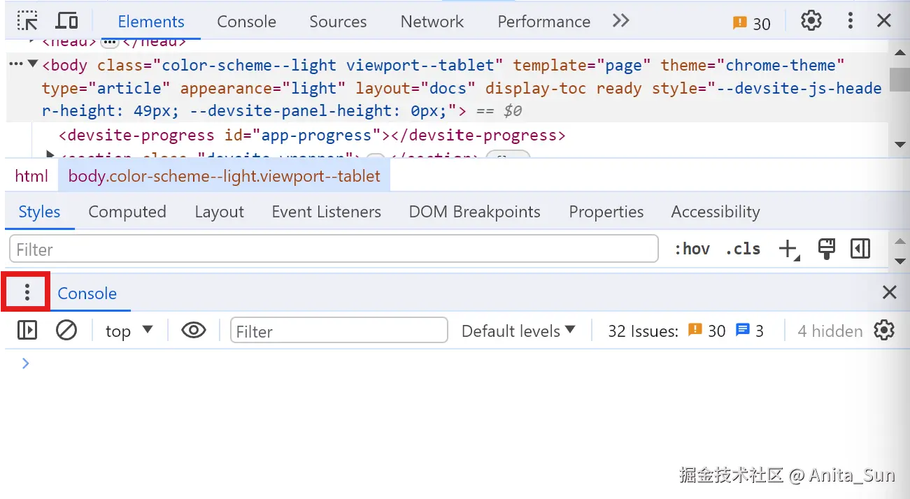Click the new style rule plus icon
This screenshot has height=499, width=910.
(x=788, y=249)
